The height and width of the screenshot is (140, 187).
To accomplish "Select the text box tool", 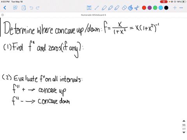I will [x=89, y=8].
